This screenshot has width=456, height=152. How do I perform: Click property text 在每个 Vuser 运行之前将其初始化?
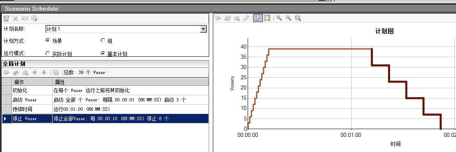[92, 90]
